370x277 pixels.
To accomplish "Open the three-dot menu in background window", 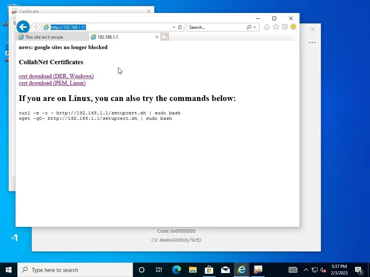I will pos(312,43).
